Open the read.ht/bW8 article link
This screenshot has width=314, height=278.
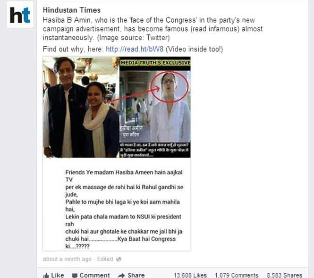point(135,49)
